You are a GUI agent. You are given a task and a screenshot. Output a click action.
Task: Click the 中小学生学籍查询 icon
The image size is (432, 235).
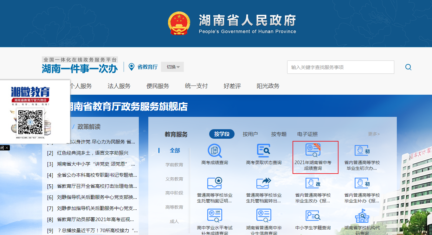coord(313,216)
